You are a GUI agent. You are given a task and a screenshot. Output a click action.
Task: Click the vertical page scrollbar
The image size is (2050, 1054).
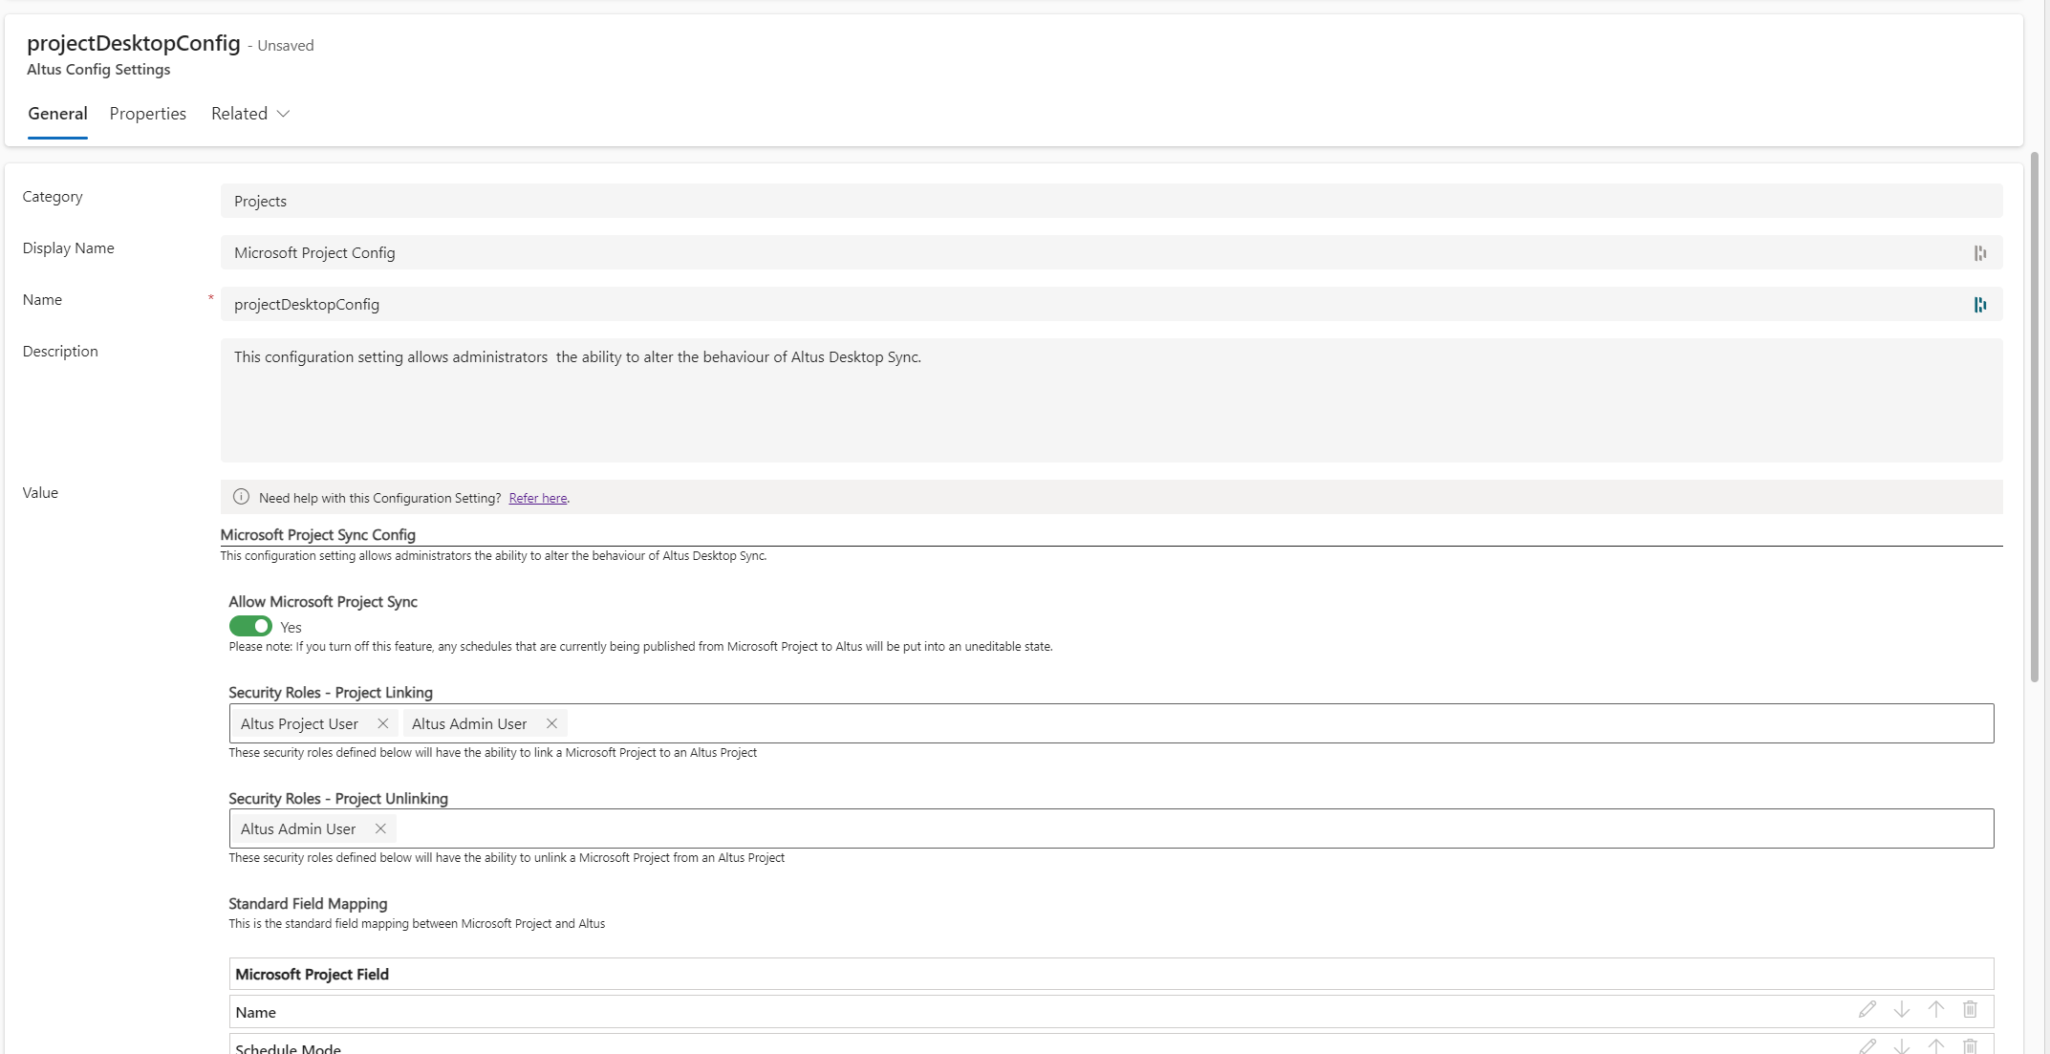coord(2035,416)
